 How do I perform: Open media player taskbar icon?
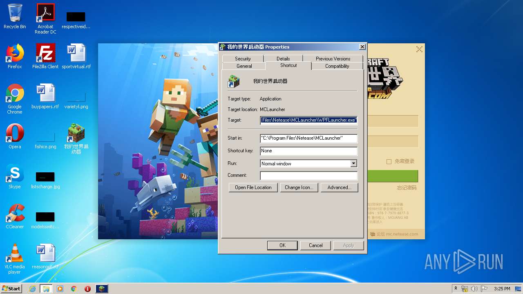(60, 289)
